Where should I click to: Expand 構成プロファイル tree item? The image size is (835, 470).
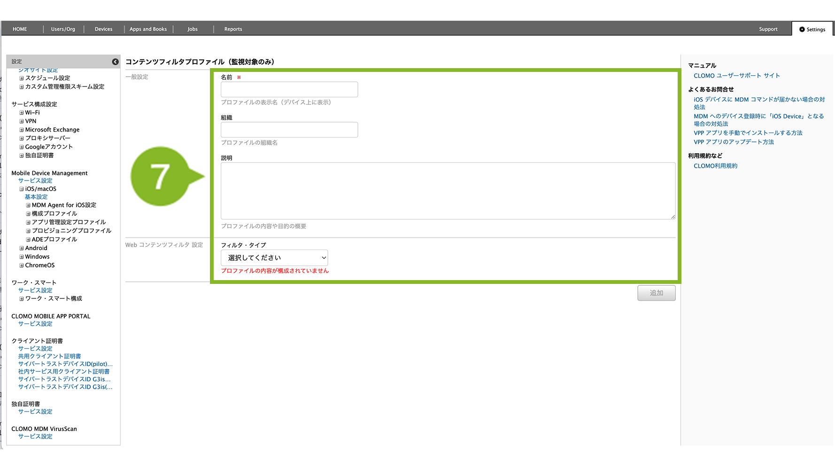[28, 214]
